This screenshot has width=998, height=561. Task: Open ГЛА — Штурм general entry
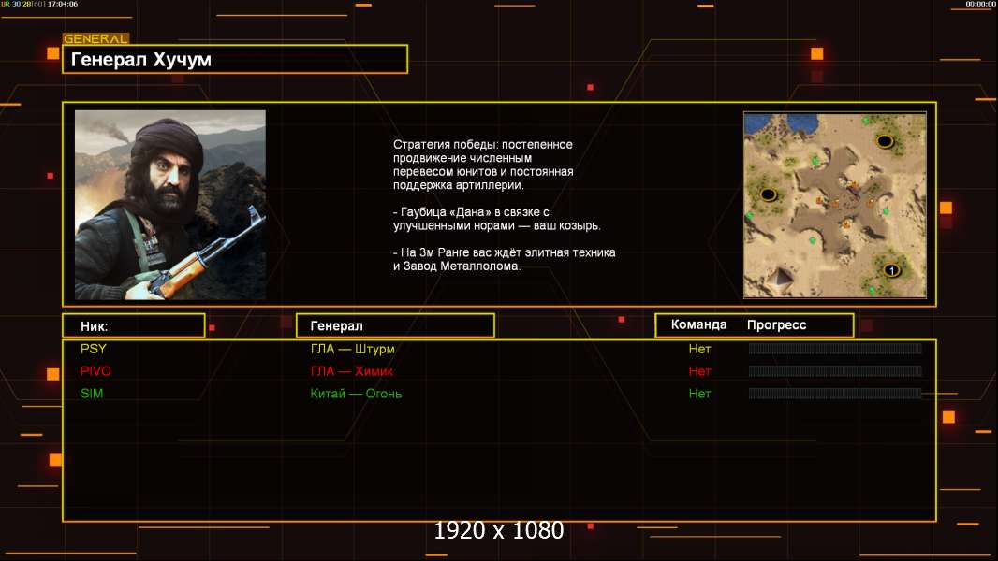click(x=353, y=349)
